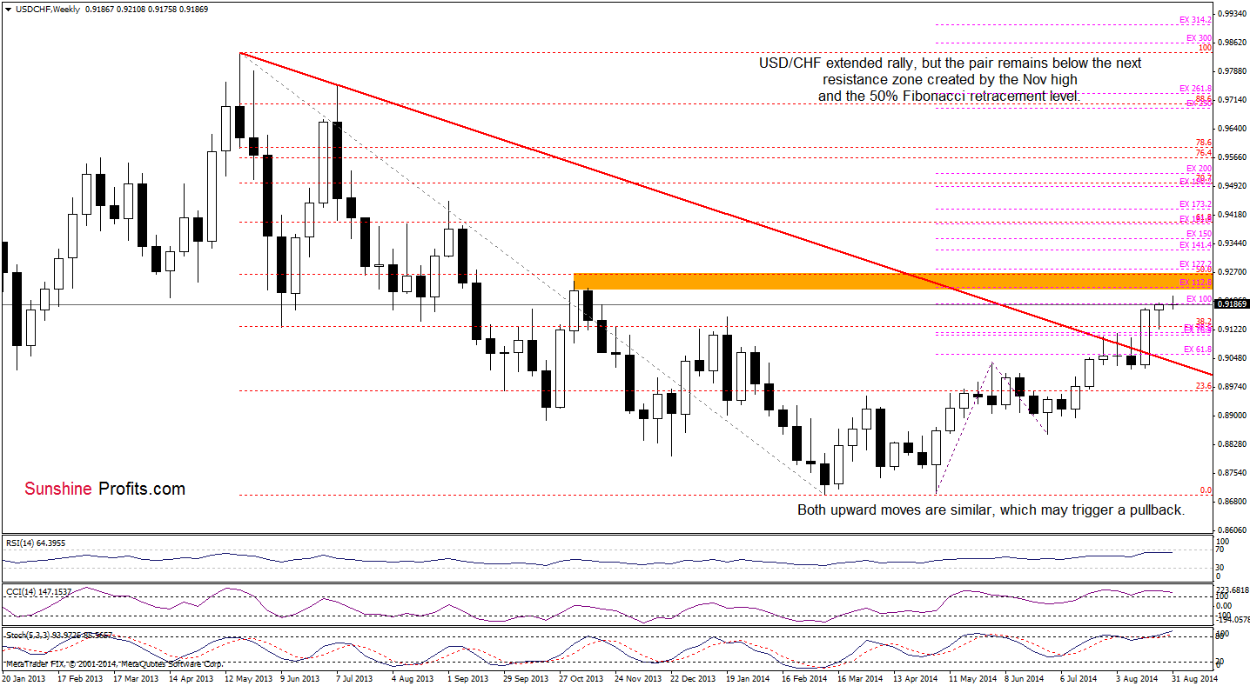Click the 0.97140 price axis value

[1232, 100]
